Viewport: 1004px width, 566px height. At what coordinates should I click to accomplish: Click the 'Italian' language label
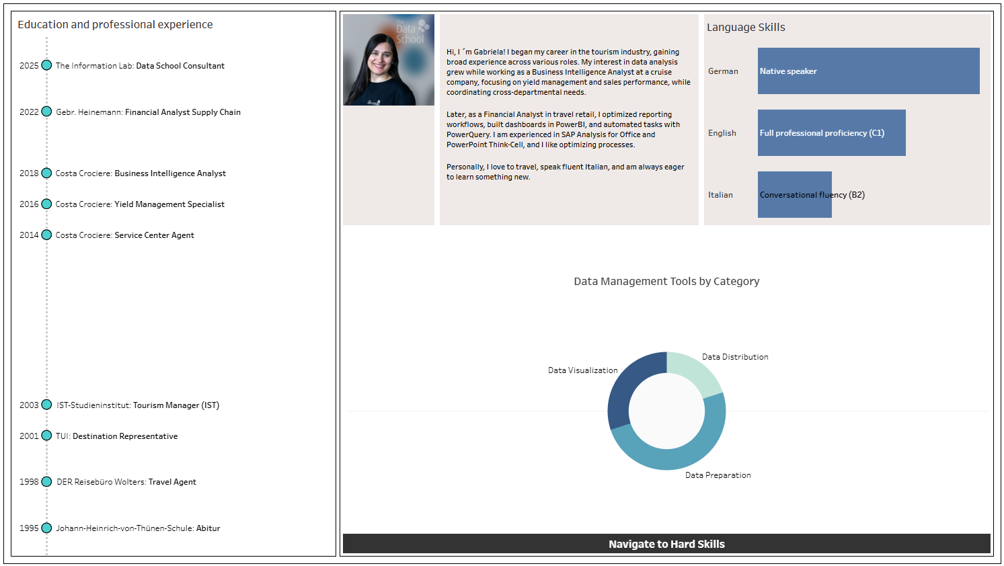720,195
